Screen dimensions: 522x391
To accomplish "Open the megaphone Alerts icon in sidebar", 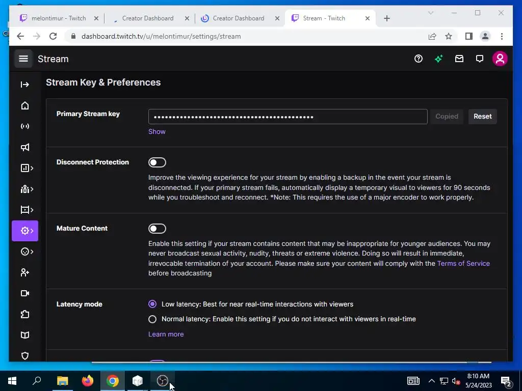I will tap(25, 147).
